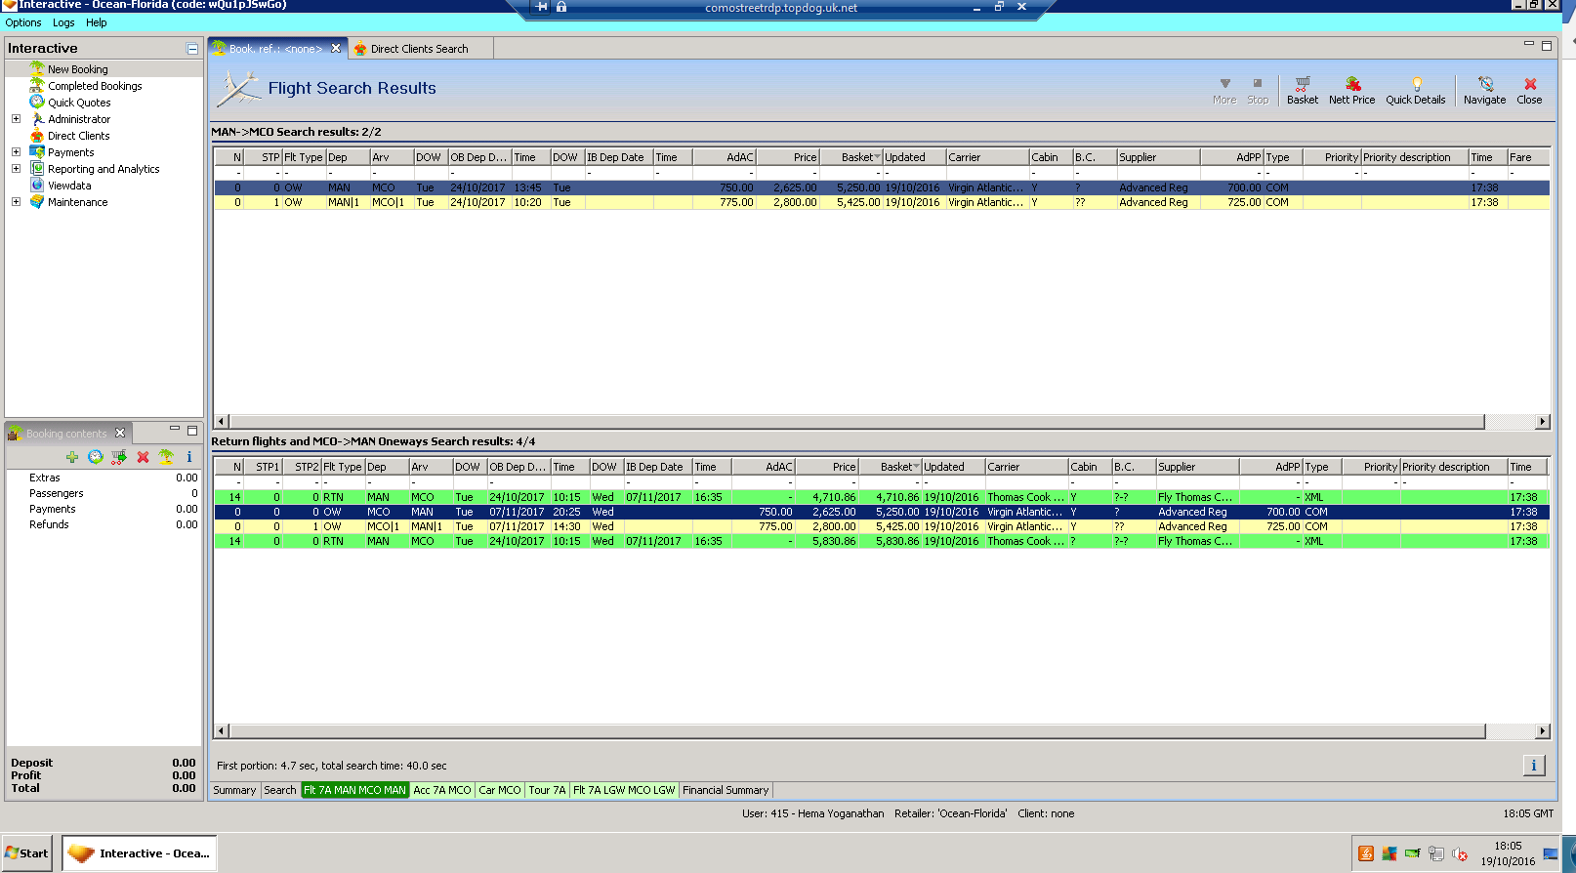Switch to the Search bottom tab
This screenshot has width=1576, height=873.
coord(280,790)
